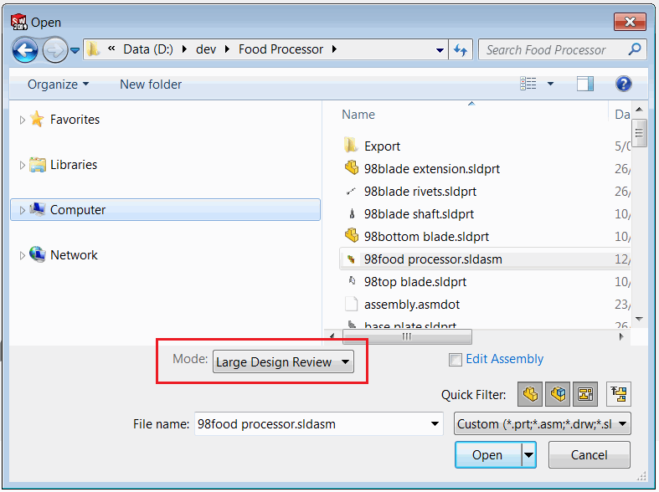Select 98blade shaft.sldprt file
The image size is (659, 492).
click(419, 214)
